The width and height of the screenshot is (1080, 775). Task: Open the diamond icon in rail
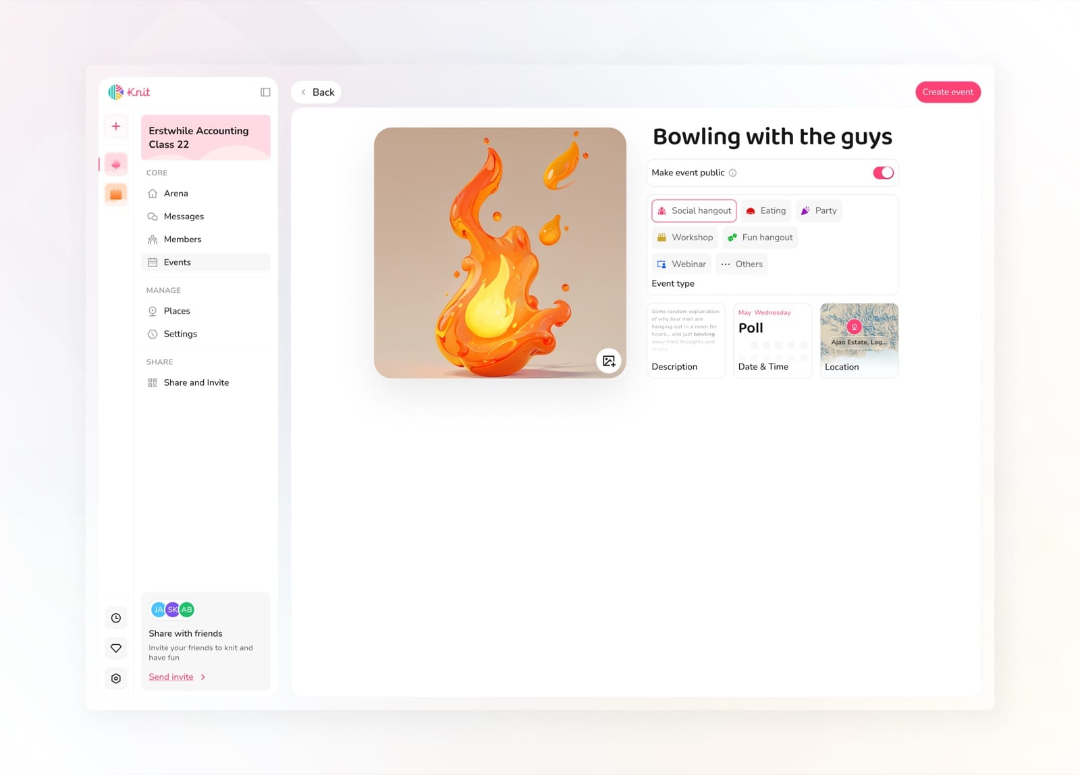(x=116, y=648)
